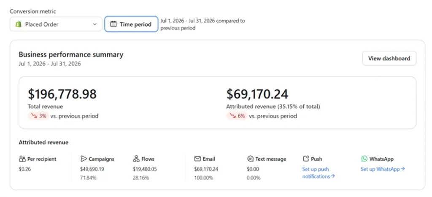
Task: Click the Per recipient people icon
Action: pyautogui.click(x=22, y=159)
